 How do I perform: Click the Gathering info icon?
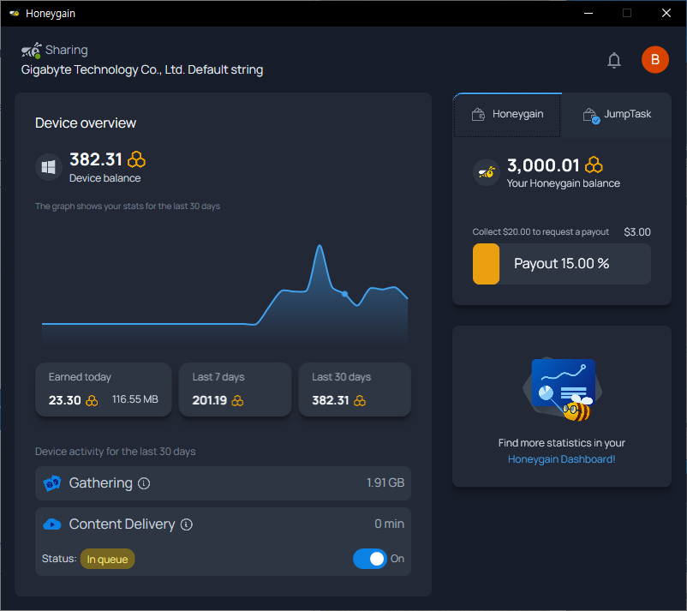click(144, 483)
